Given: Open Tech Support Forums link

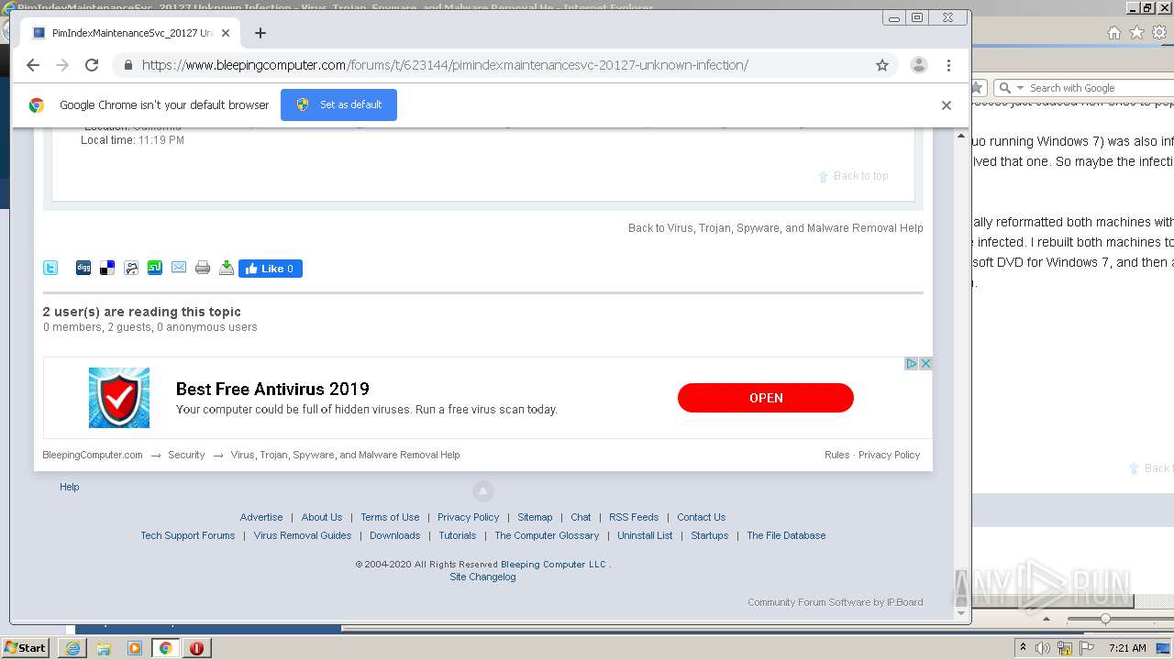Looking at the screenshot, I should tap(188, 535).
